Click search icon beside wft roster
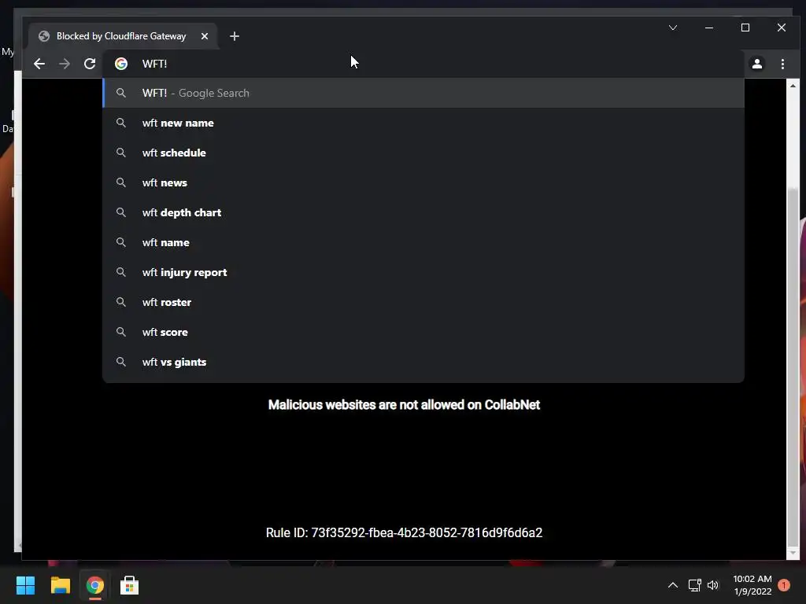This screenshot has height=604, width=806. [x=120, y=302]
